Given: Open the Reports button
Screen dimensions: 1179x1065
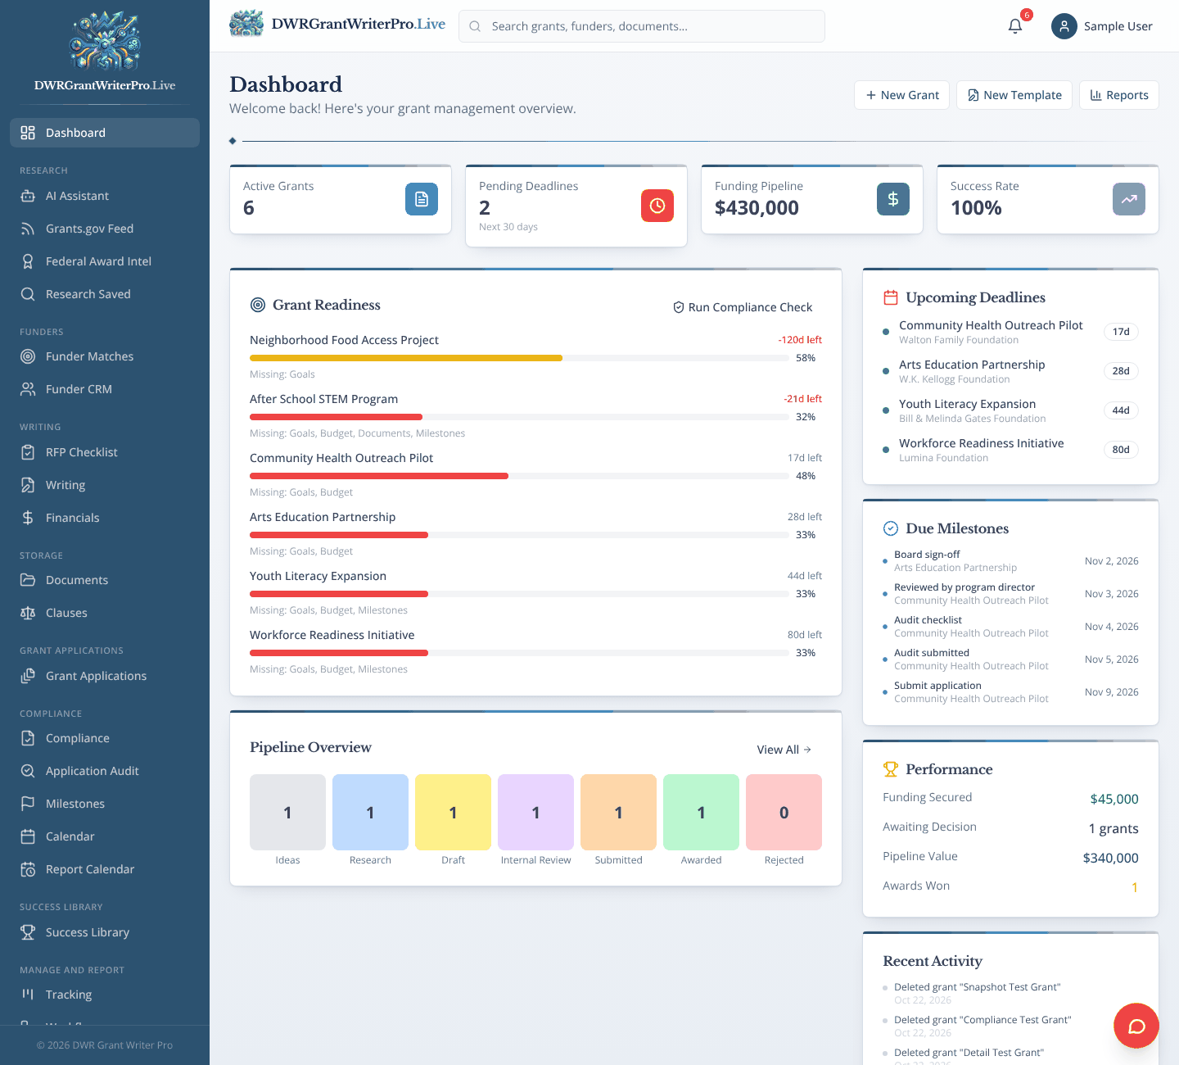Looking at the screenshot, I should (x=1119, y=95).
